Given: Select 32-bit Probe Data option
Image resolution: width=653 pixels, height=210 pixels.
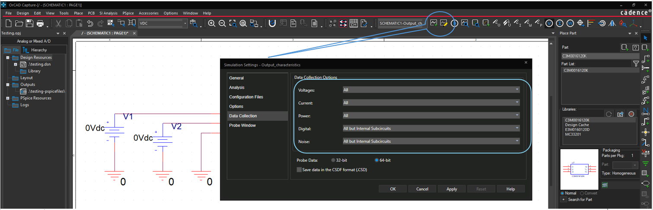Looking at the screenshot, I should pos(333,160).
